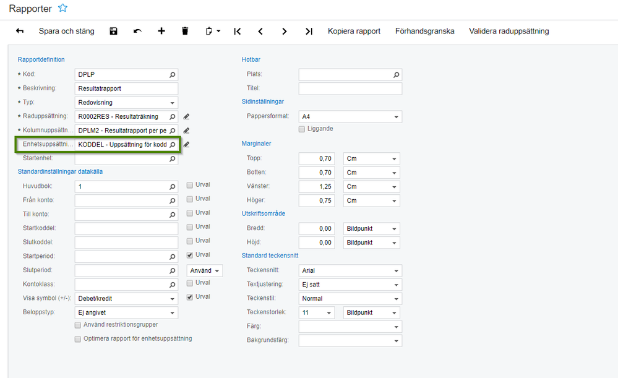Enable the Liggande checkbox
The width and height of the screenshot is (618, 378).
(302, 129)
